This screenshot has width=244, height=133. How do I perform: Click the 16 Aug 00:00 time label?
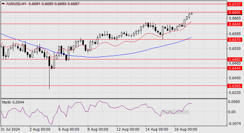tap(186, 129)
